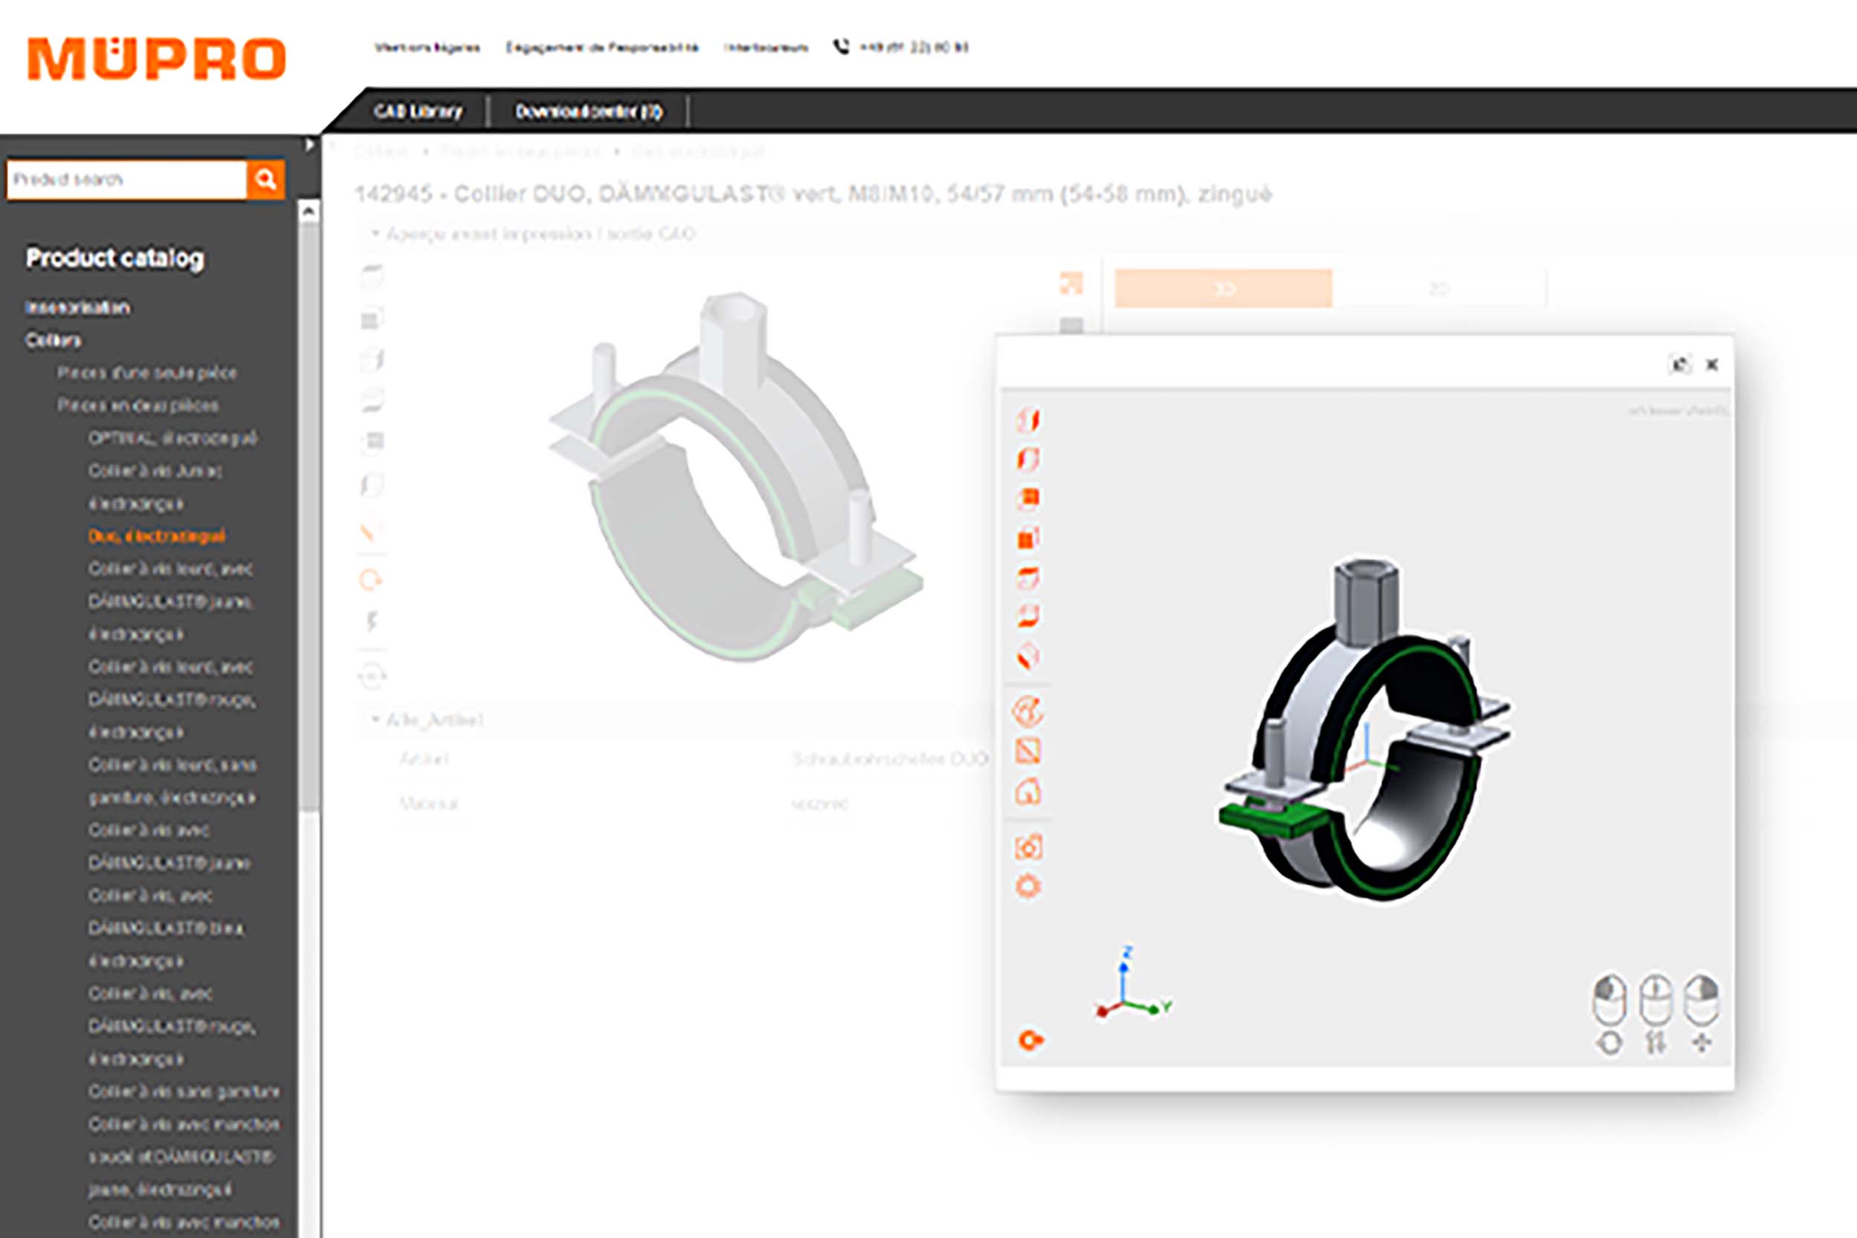Click the home view icon in 3D viewer
The height and width of the screenshot is (1238, 1857).
1027,791
